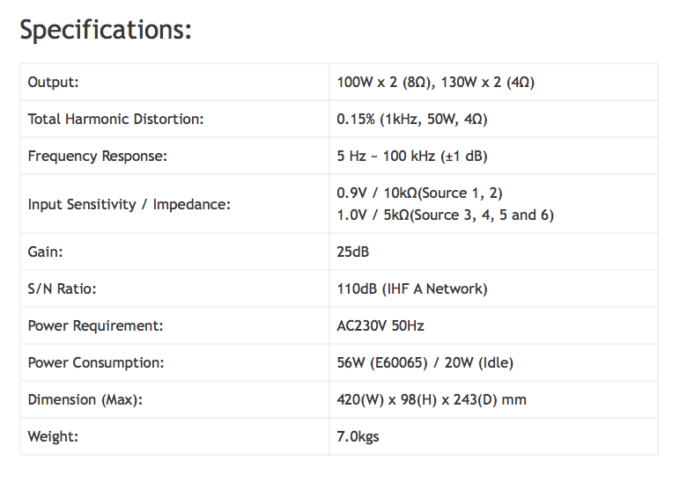Click the Input Sensitivity / Impedance label

(129, 204)
